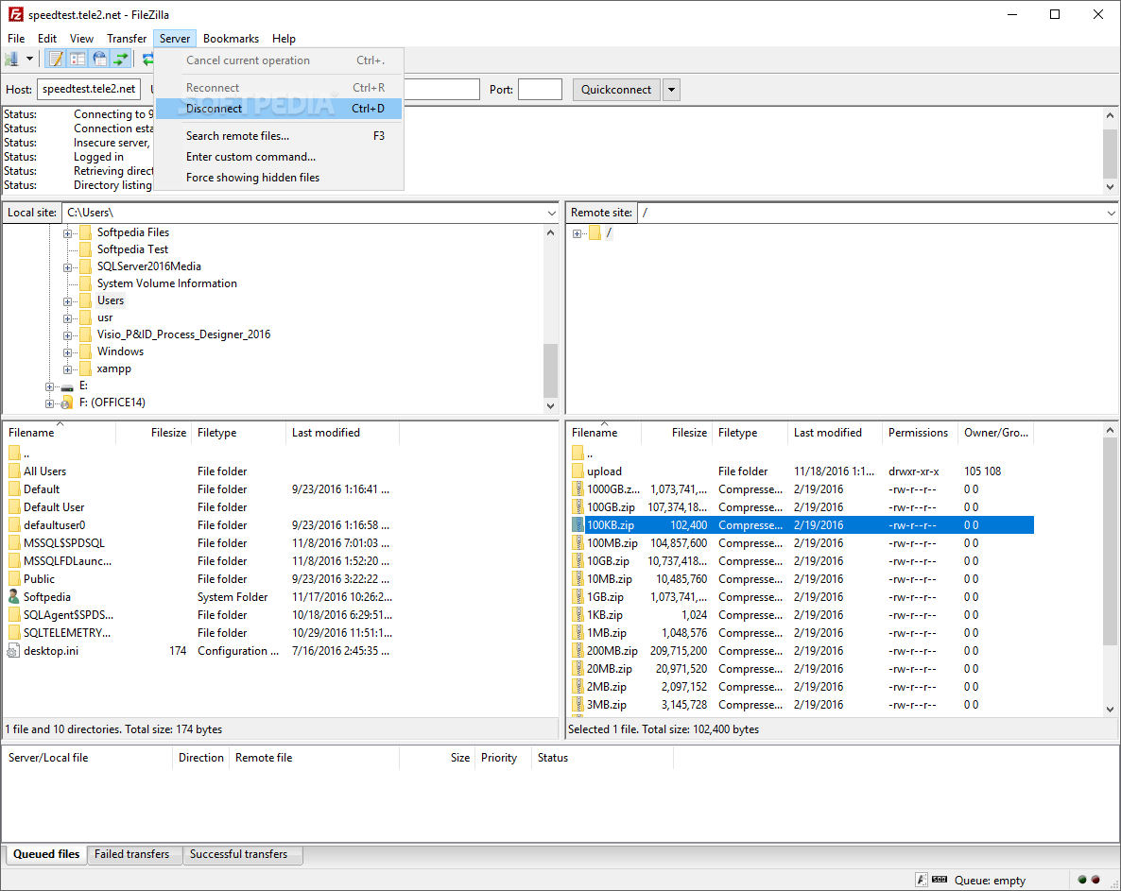Focus the Host input field

coord(89,90)
